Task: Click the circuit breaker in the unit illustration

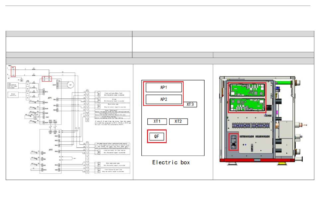Action: point(234,142)
